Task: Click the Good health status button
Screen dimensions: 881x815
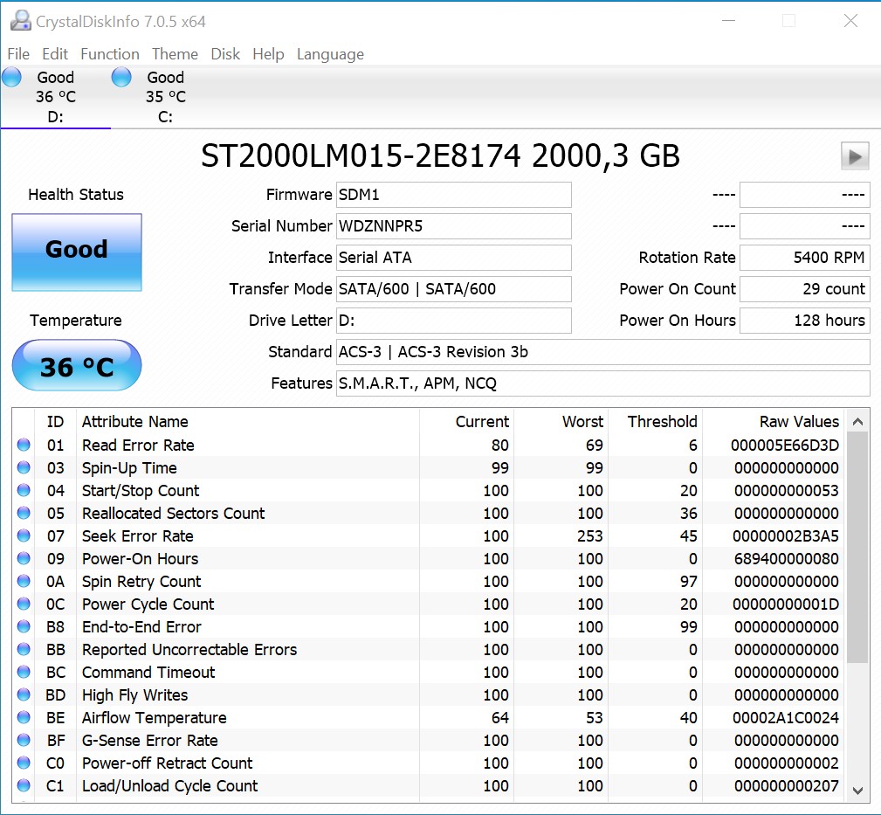Action: point(77,252)
